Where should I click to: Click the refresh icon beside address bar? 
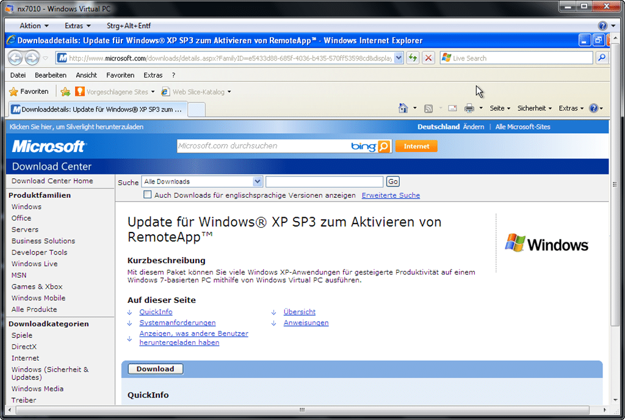click(x=413, y=58)
